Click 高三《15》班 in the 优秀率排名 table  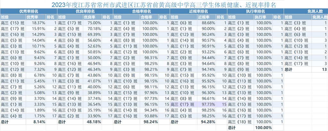point(13,23)
